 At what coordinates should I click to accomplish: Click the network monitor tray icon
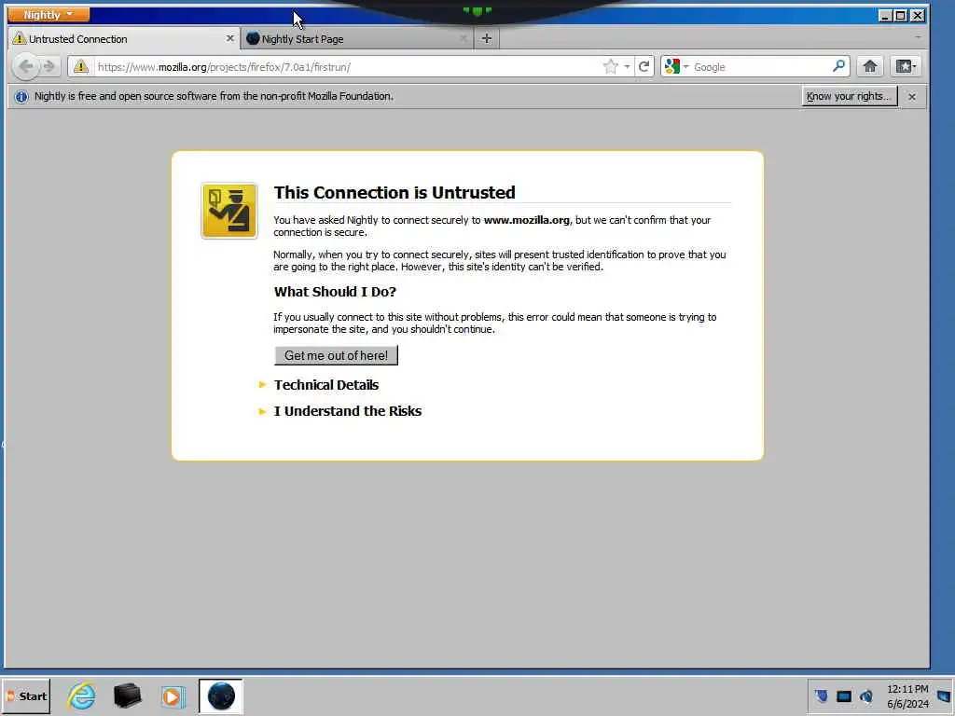point(843,696)
